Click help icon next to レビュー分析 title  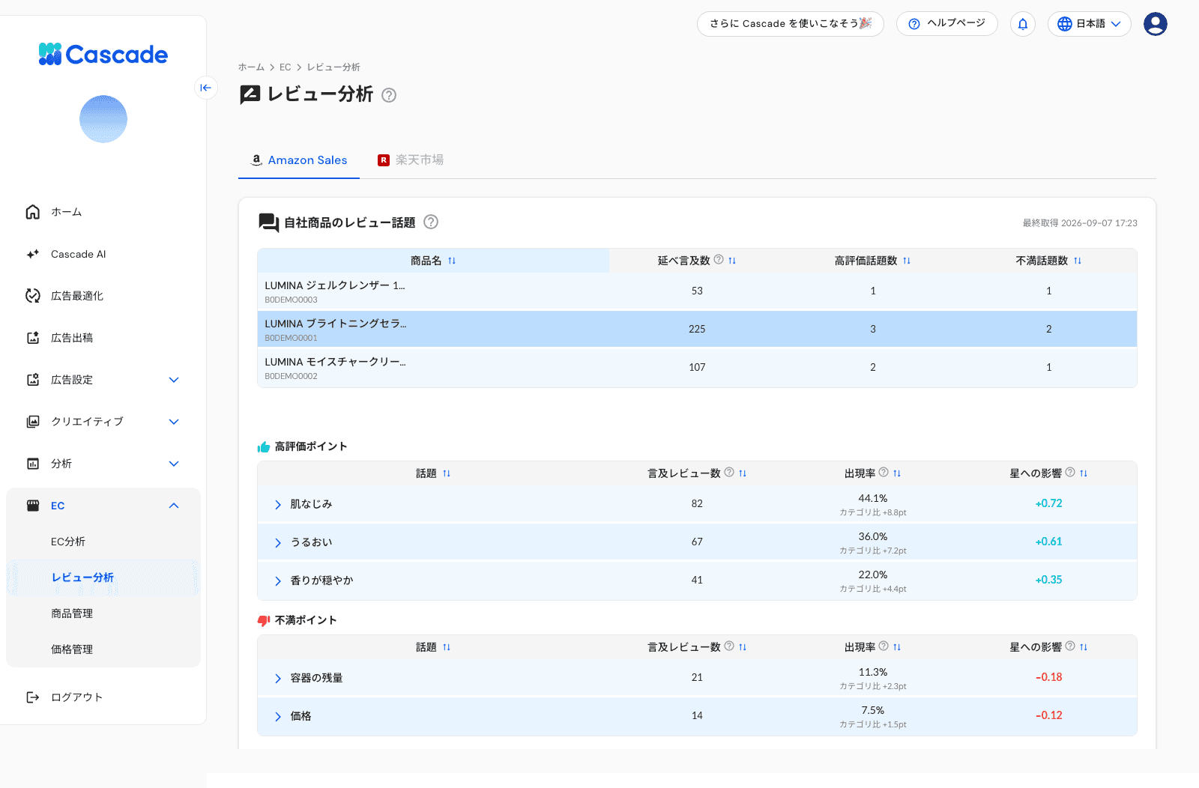click(389, 95)
